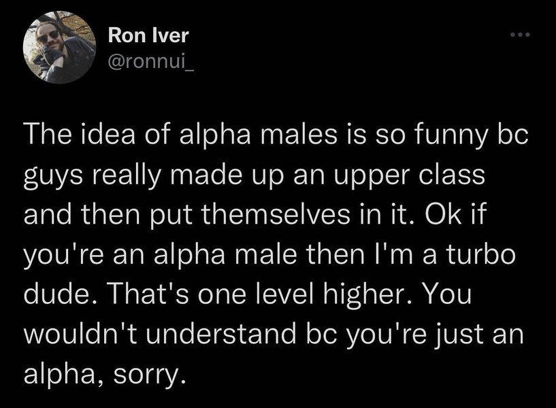Click the word "guys" starting the second line
Viewport: 556px width, 408px height.
point(50,179)
